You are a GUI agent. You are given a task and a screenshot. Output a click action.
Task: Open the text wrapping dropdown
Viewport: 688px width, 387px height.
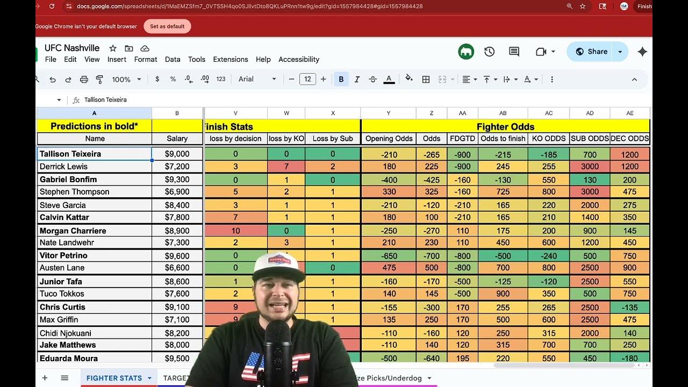tap(510, 79)
